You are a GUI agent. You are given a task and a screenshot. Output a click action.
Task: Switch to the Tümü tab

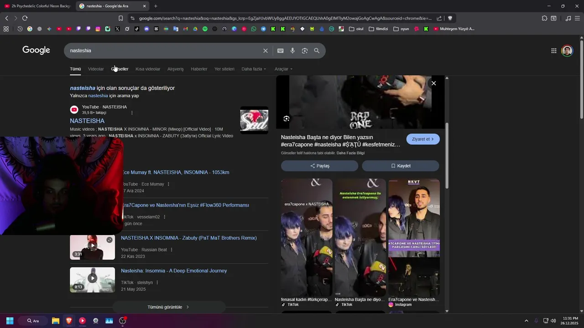[75, 69]
